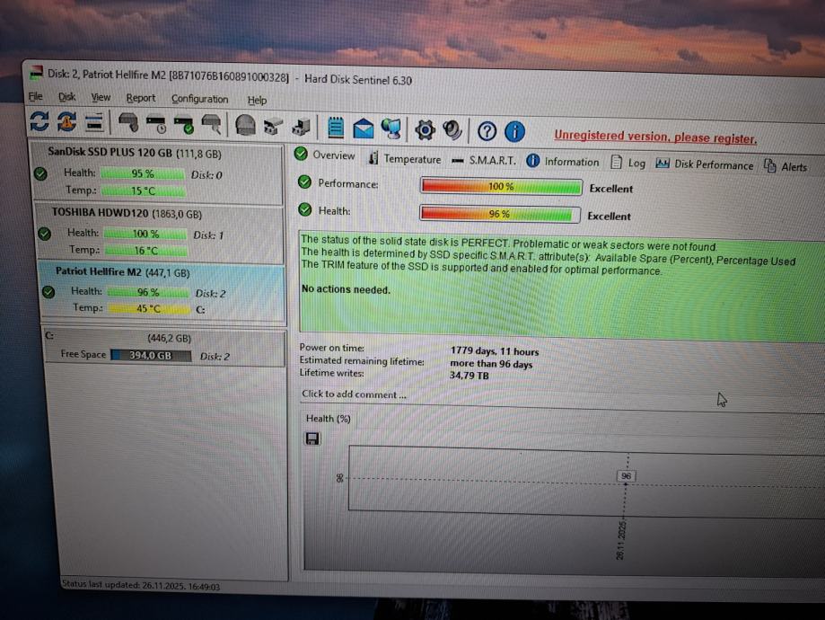Select the TOSHIBA HDWD120 disk
The width and height of the screenshot is (825, 620).
point(160,232)
